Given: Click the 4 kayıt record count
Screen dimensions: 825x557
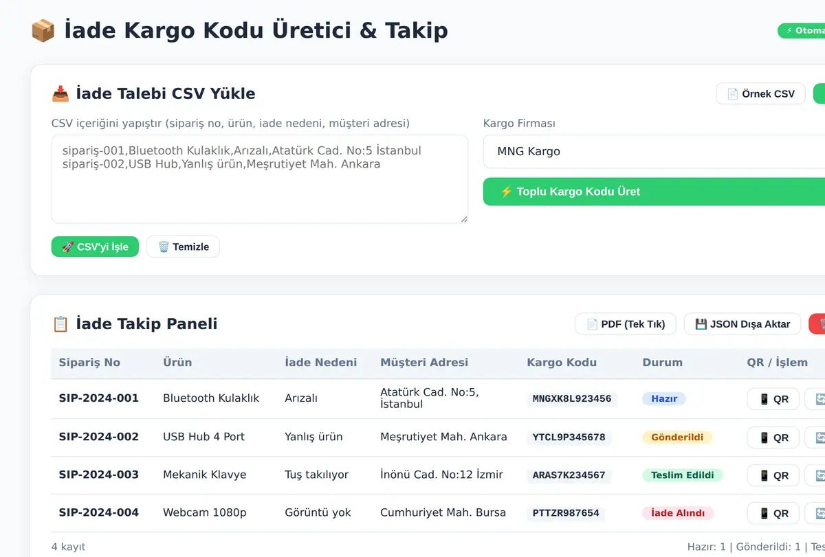Looking at the screenshot, I should 68,547.
